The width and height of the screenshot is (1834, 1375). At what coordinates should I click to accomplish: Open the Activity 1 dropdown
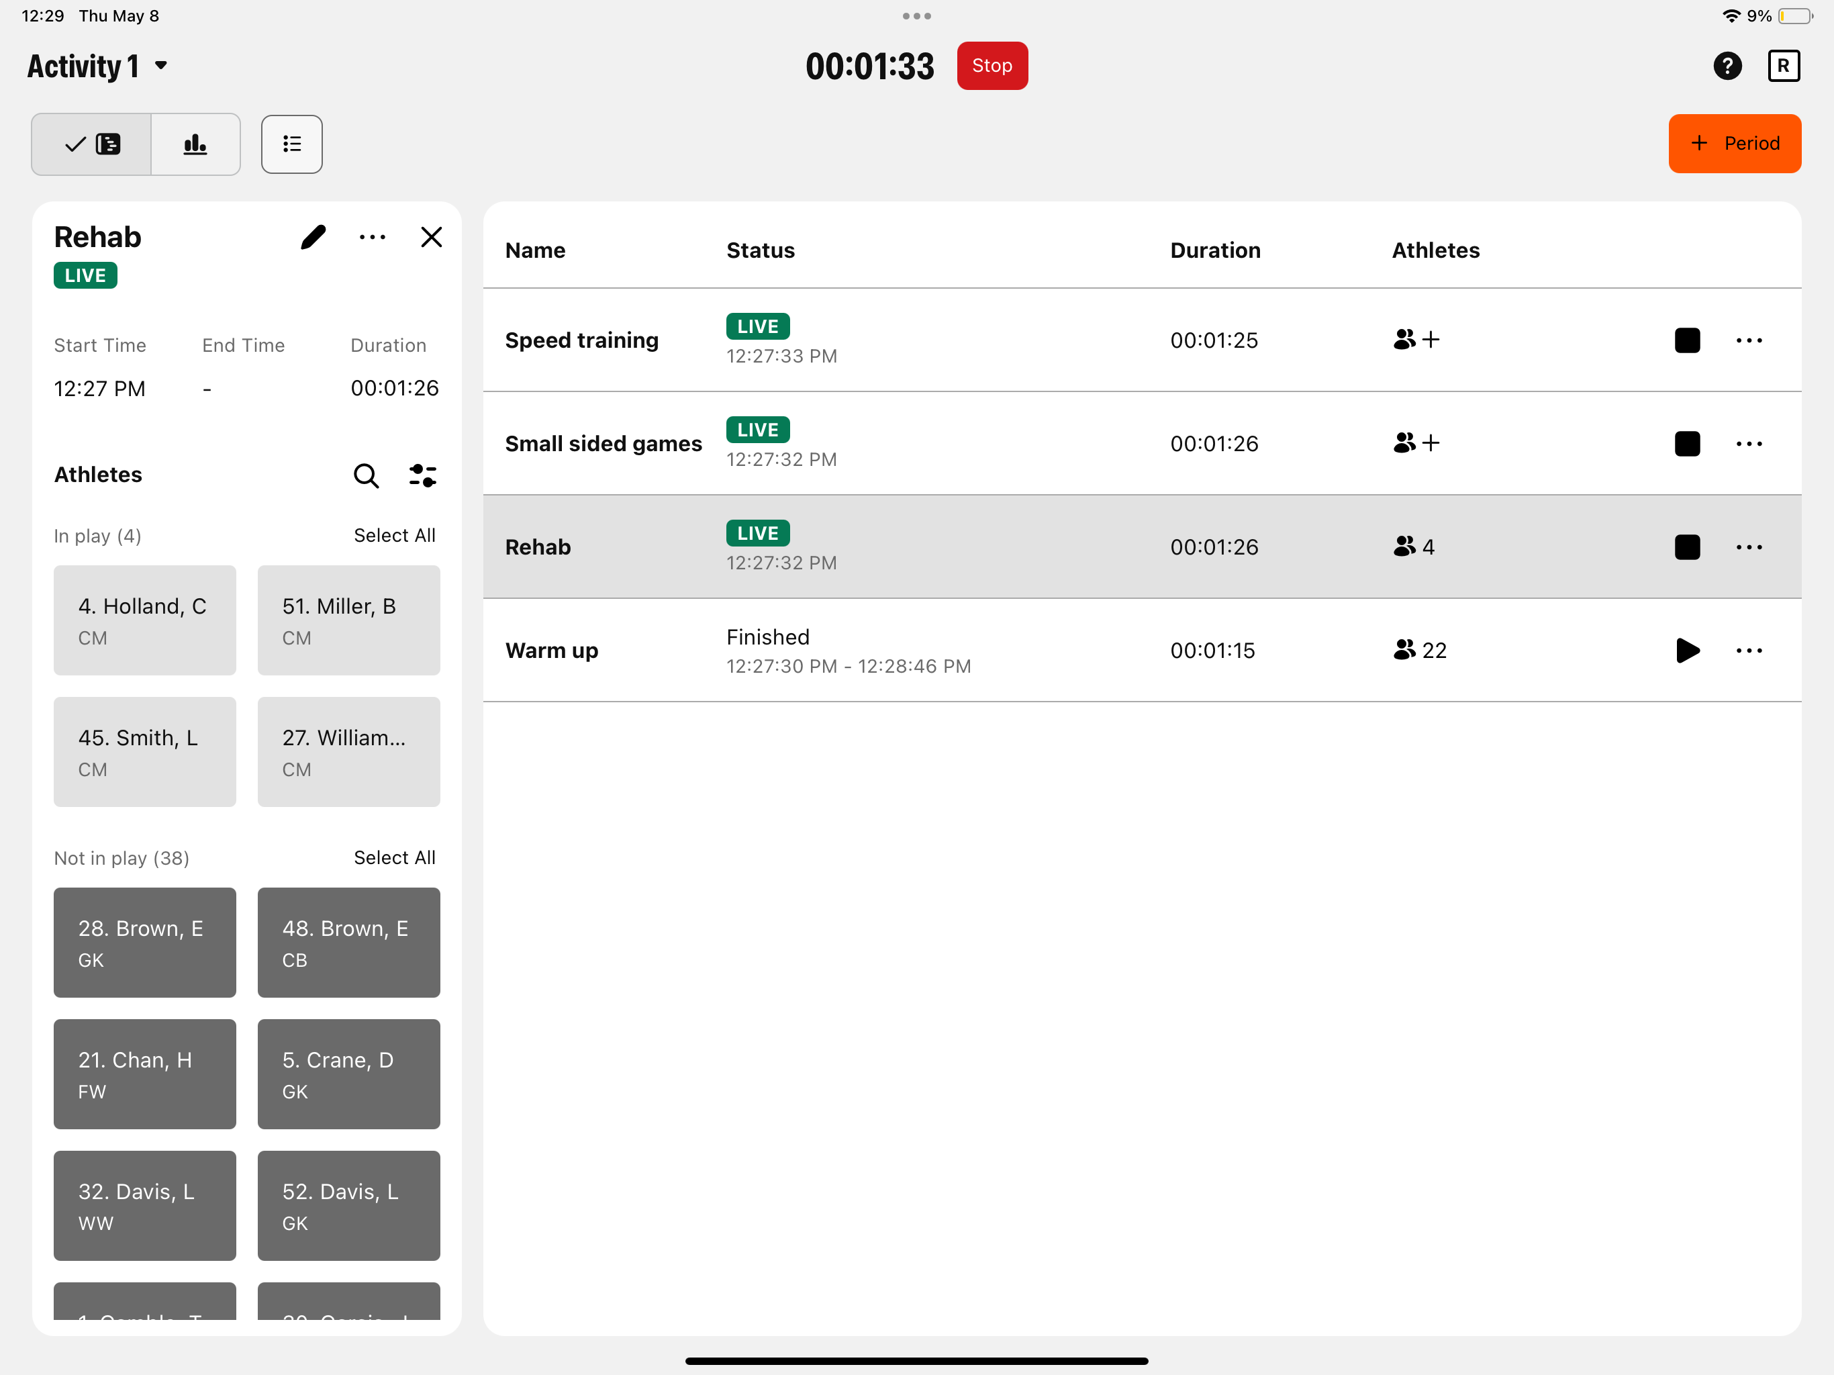[x=97, y=66]
